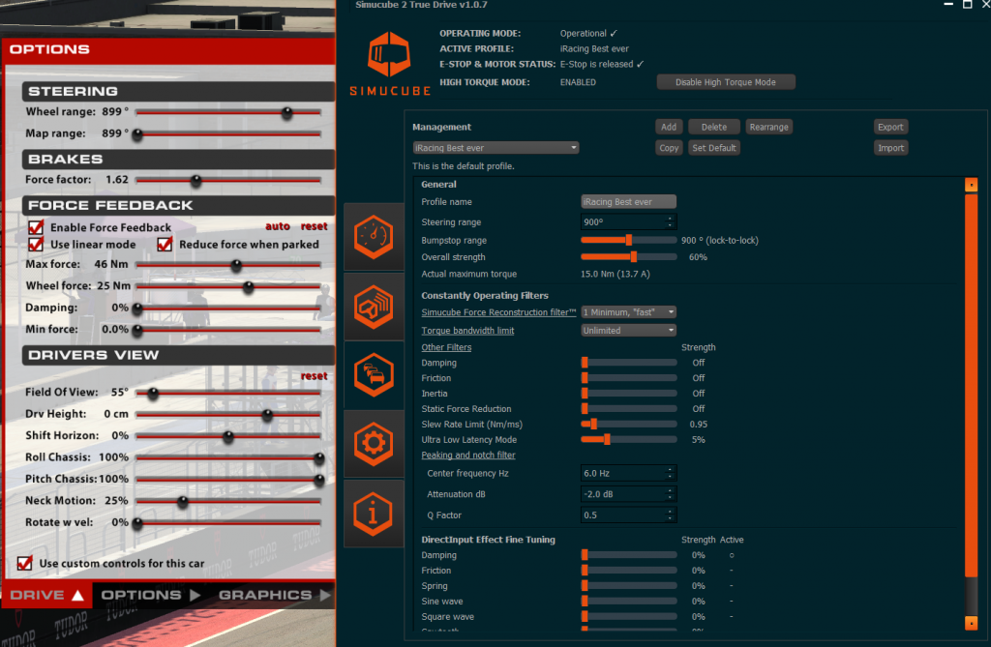Step the Attenuation -2.0 dB spinner
991x647 pixels.
(670, 494)
